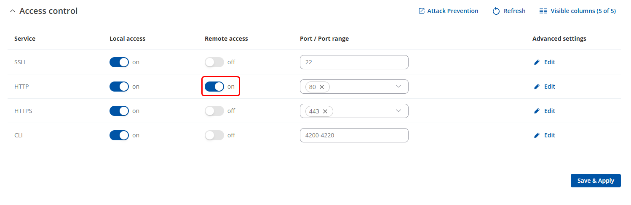Open the HTTPS port dropdown arrow
Screen dimensions: 631x205
(x=398, y=111)
